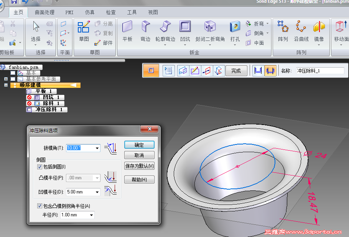
Task: Select the open-end profile option button
Action: click(258, 71)
